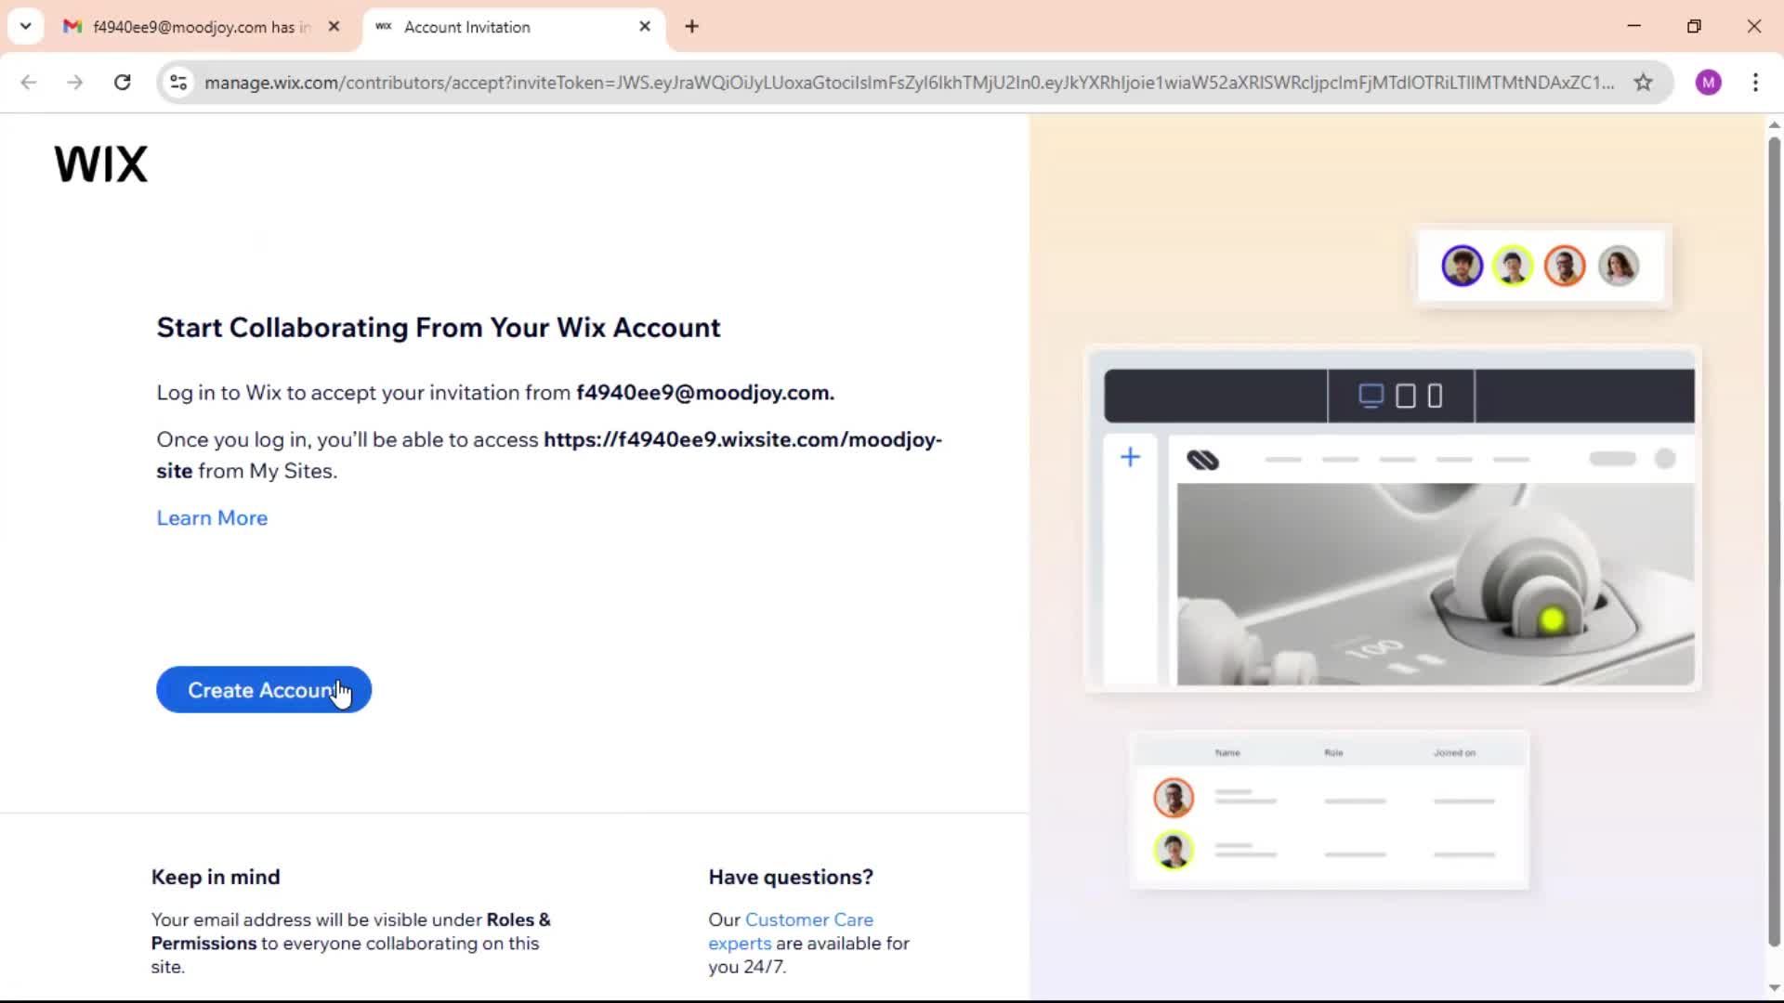Viewport: 1784px width, 1003px height.
Task: Close the Account Invitation tab
Action: point(645,27)
